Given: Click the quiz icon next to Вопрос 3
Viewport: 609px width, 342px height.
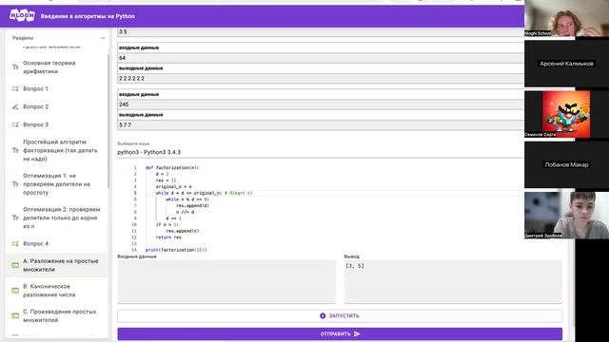Looking at the screenshot, I should [x=15, y=124].
